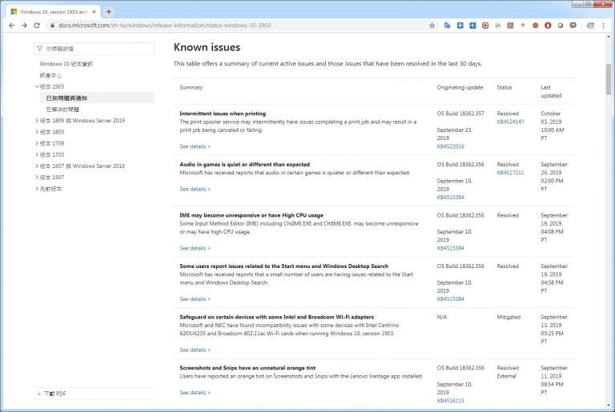615x412 pixels.
Task: Click the Resolved External status text
Action: tap(508, 372)
